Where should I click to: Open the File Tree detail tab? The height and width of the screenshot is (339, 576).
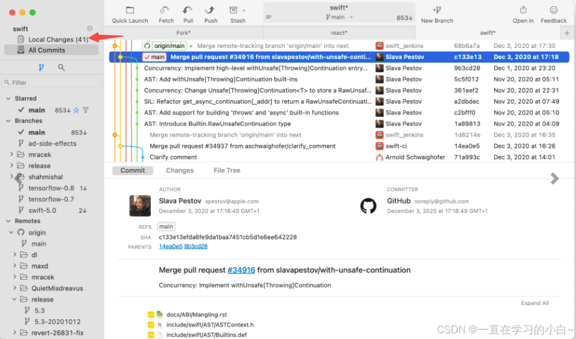(x=227, y=170)
